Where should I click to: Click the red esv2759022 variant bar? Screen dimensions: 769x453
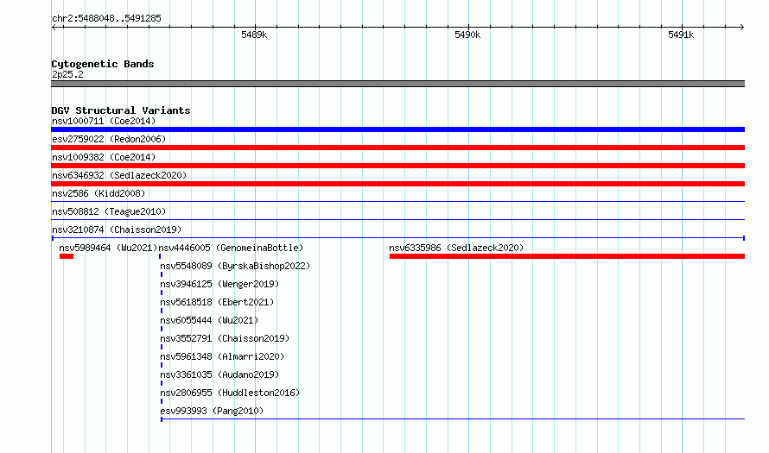click(397, 148)
